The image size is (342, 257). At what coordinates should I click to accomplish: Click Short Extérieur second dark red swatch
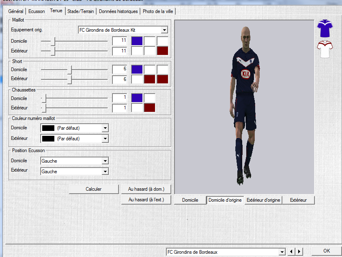click(x=150, y=79)
